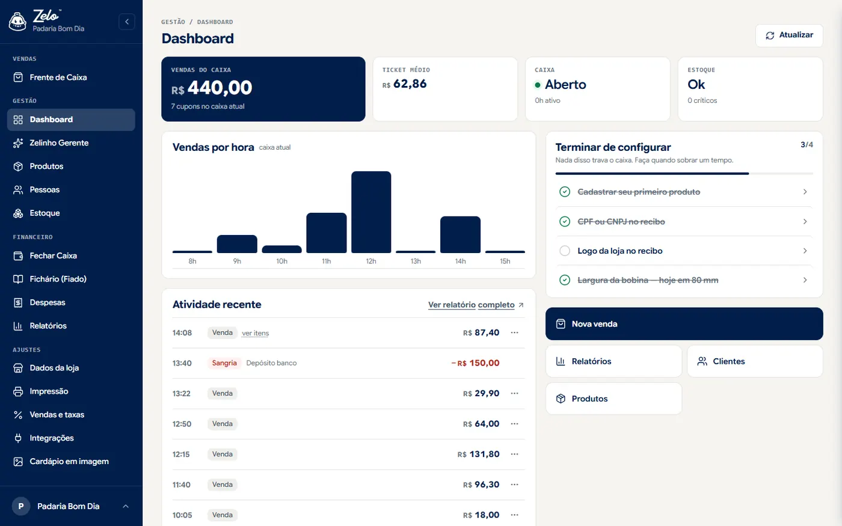Click the Estoque cubes icon
Image resolution: width=842 pixels, height=526 pixels.
(x=18, y=213)
